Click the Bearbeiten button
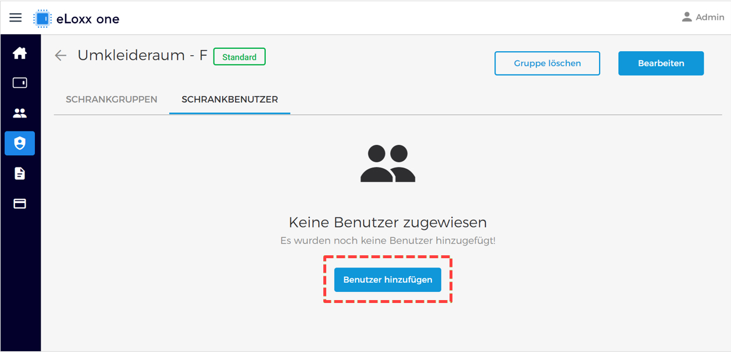731x353 pixels. coord(661,63)
